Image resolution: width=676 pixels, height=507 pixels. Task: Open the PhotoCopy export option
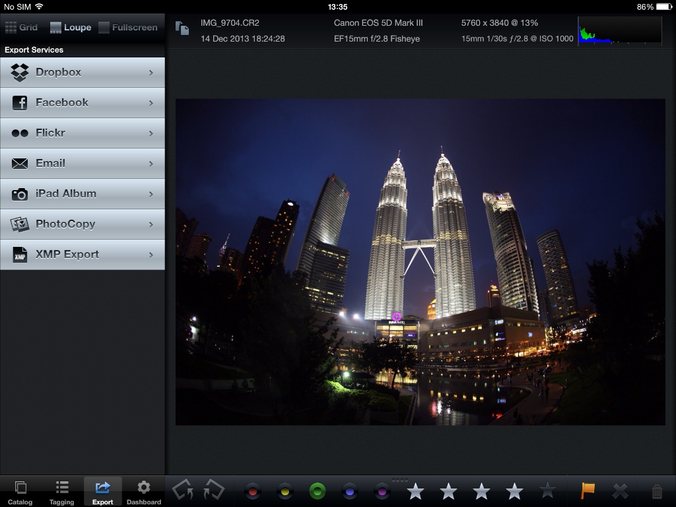tap(83, 224)
